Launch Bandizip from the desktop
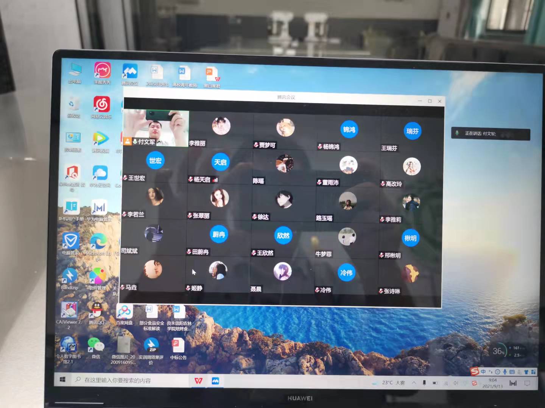This screenshot has height=408, width=545. click(70, 277)
